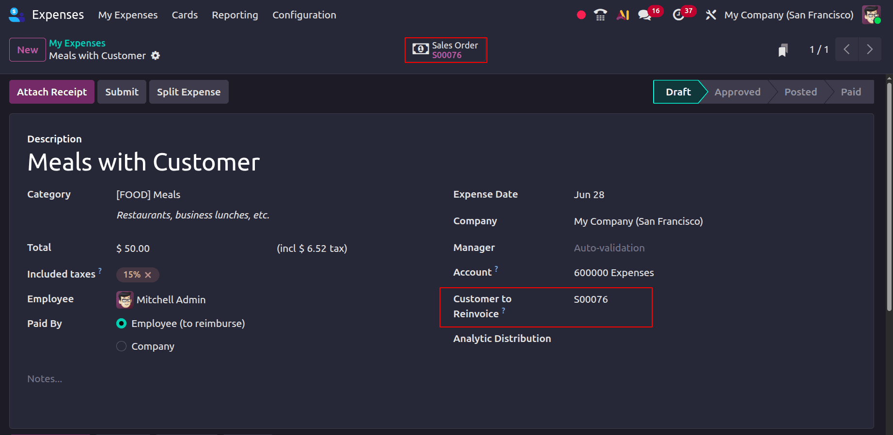Select the Approved status stage
The image size is (893, 435).
(x=737, y=92)
